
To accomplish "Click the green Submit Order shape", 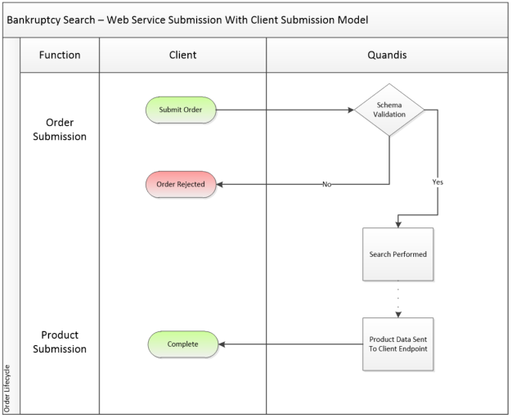I will tap(181, 110).
